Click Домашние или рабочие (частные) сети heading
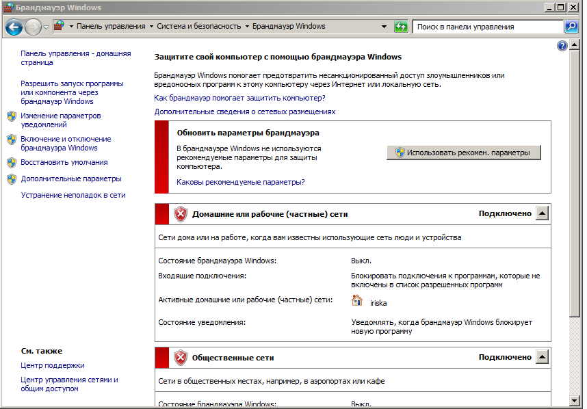Screen dimensions: 587x409 (270, 214)
